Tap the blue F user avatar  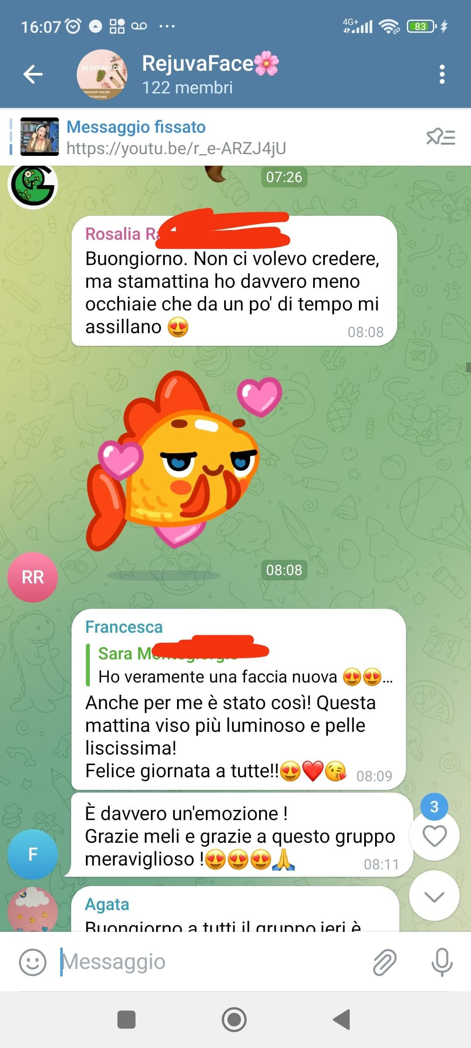[x=33, y=854]
